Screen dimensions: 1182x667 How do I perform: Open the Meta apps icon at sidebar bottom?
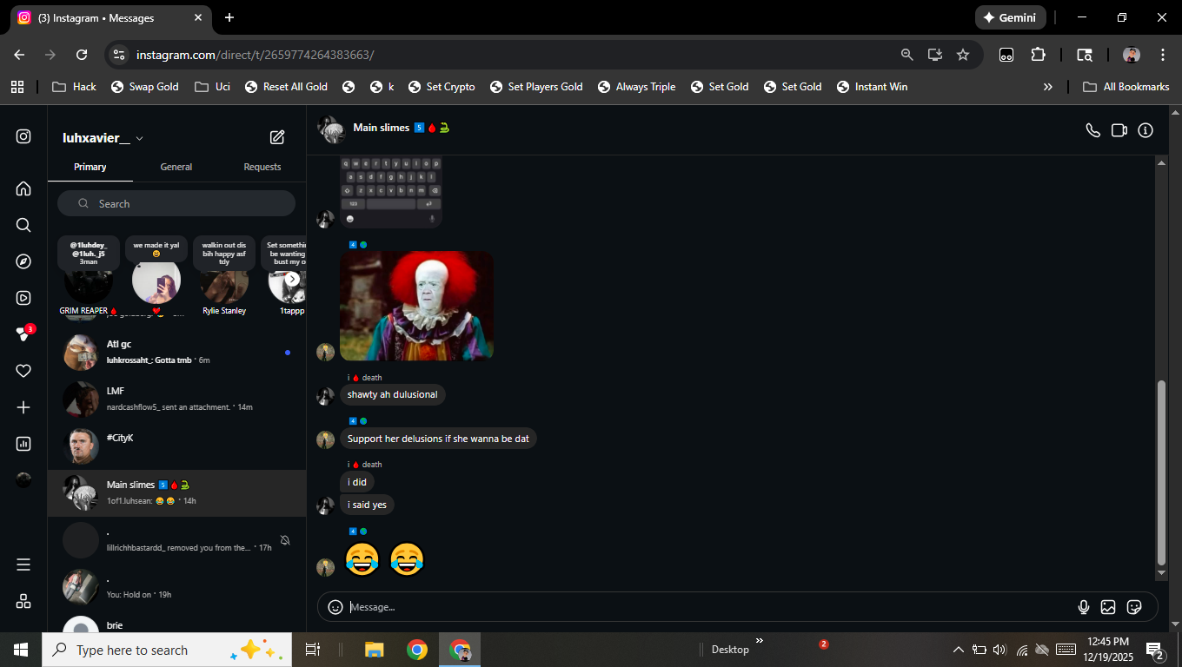(23, 601)
